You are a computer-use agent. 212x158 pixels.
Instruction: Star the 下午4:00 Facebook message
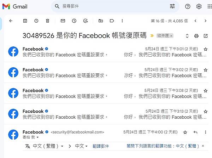click(x=185, y=132)
